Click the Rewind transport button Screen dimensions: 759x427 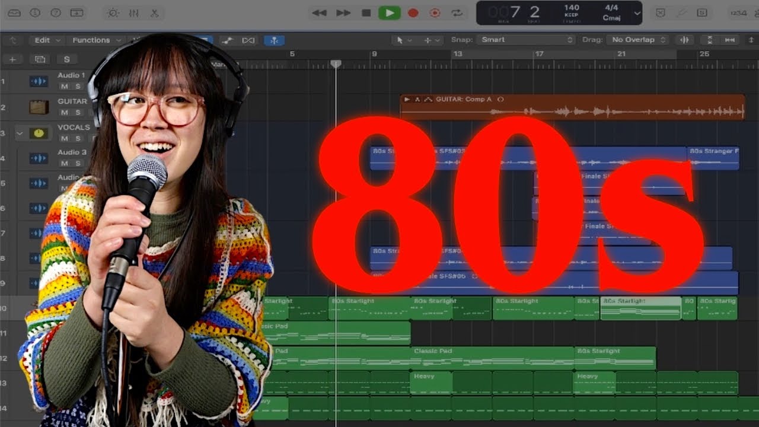click(x=319, y=12)
